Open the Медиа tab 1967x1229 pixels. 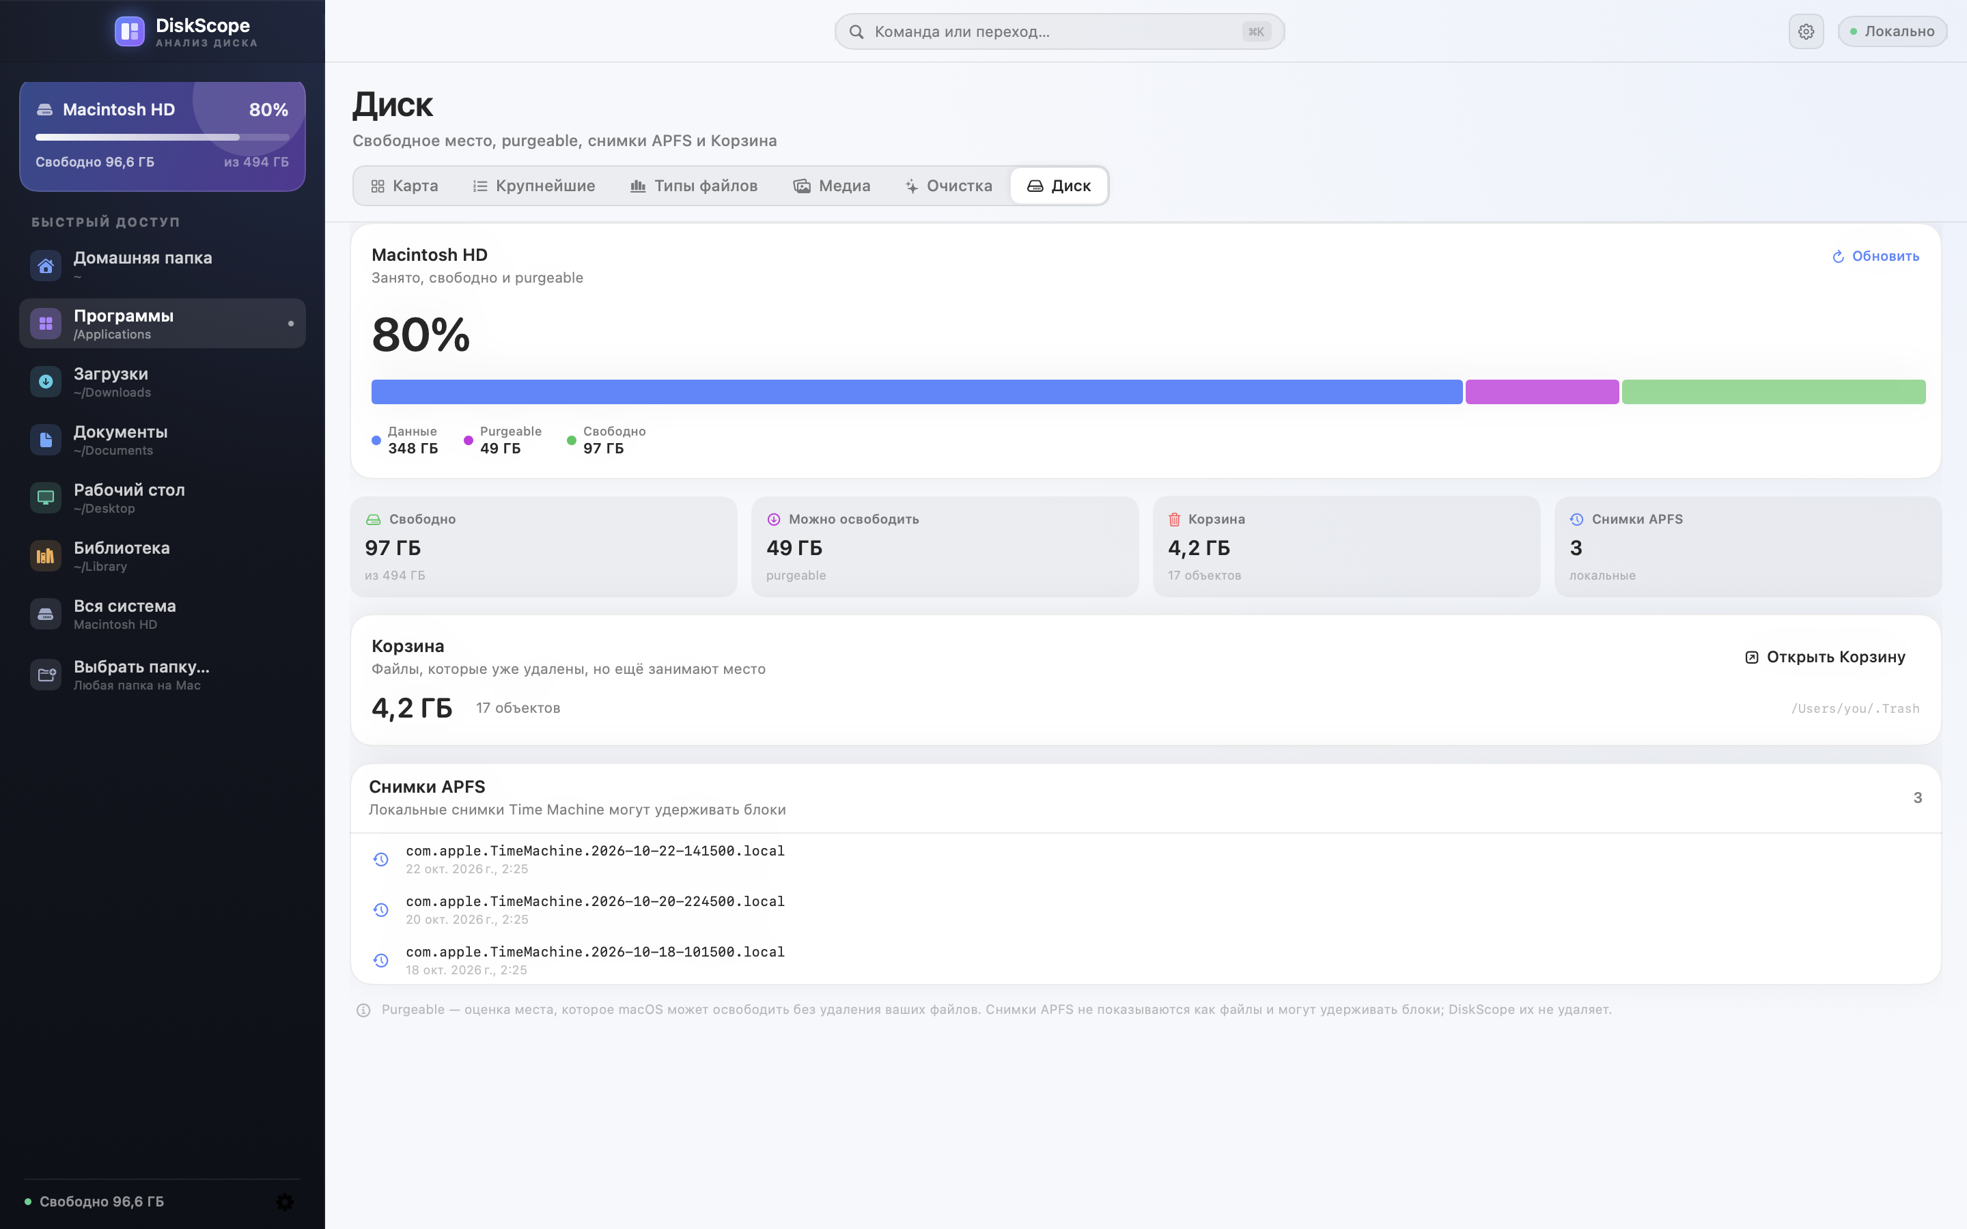pos(831,186)
